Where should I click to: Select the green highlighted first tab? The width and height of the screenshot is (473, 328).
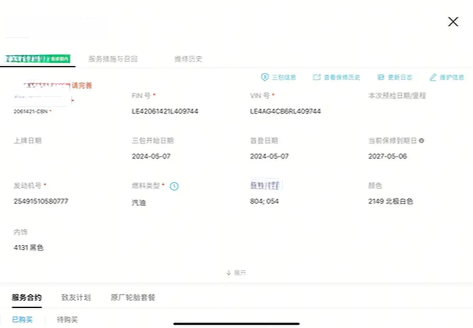[38, 59]
